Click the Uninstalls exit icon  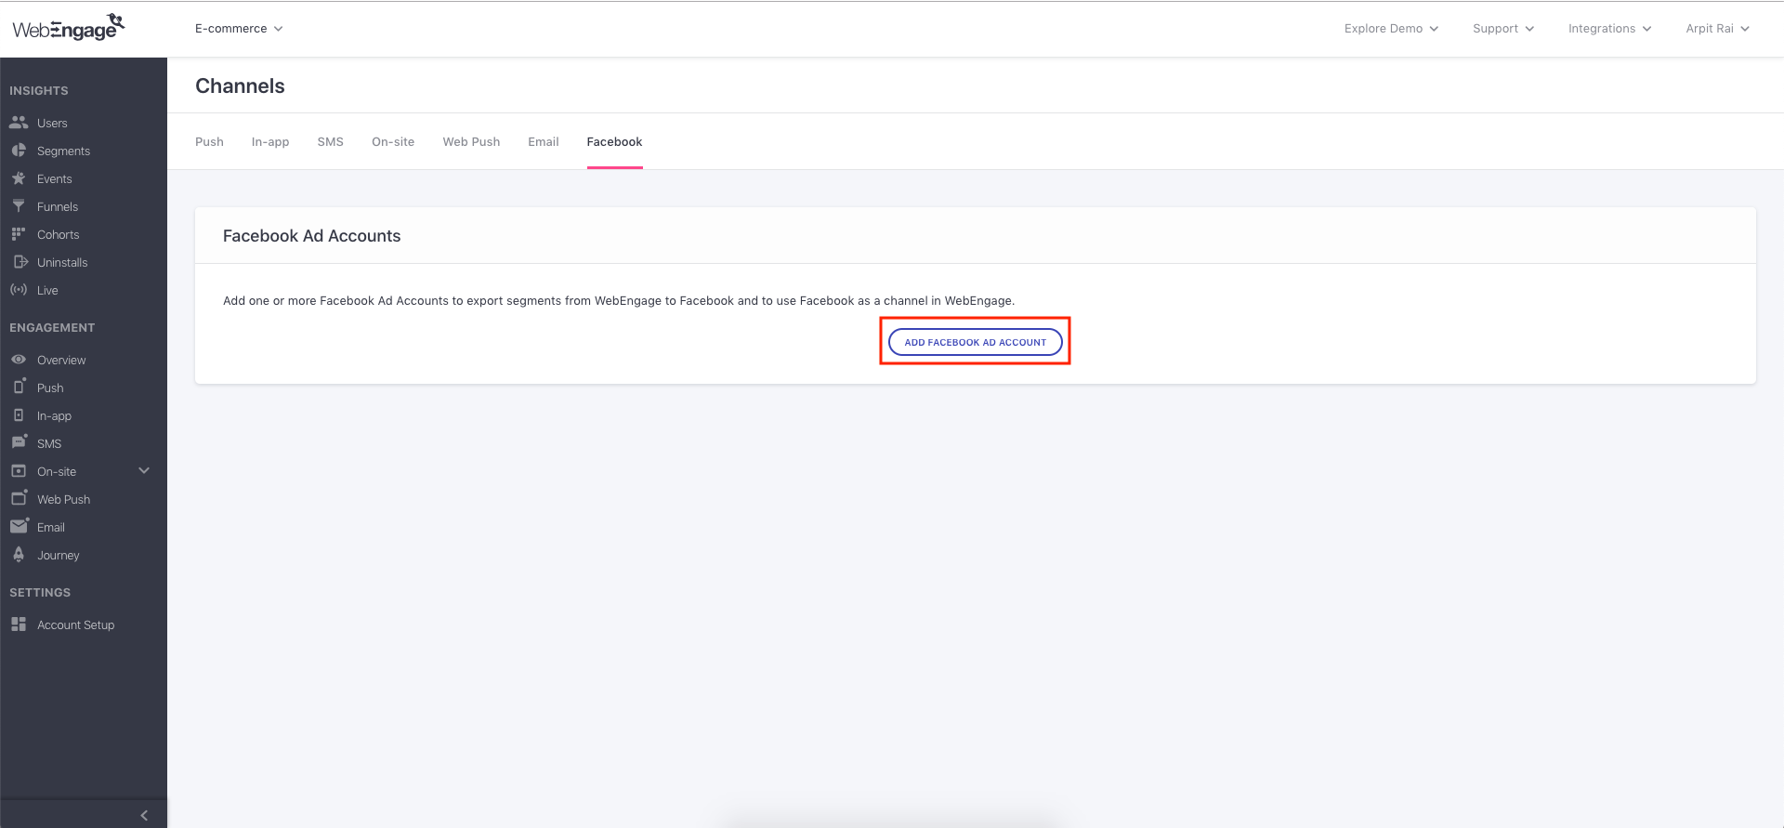tap(20, 261)
